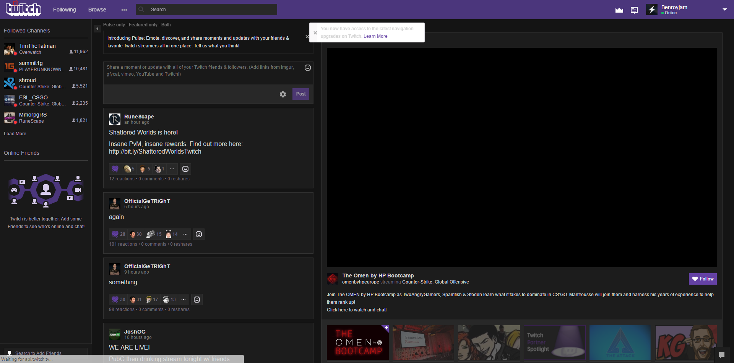Show Both pulse and featured

[166, 25]
